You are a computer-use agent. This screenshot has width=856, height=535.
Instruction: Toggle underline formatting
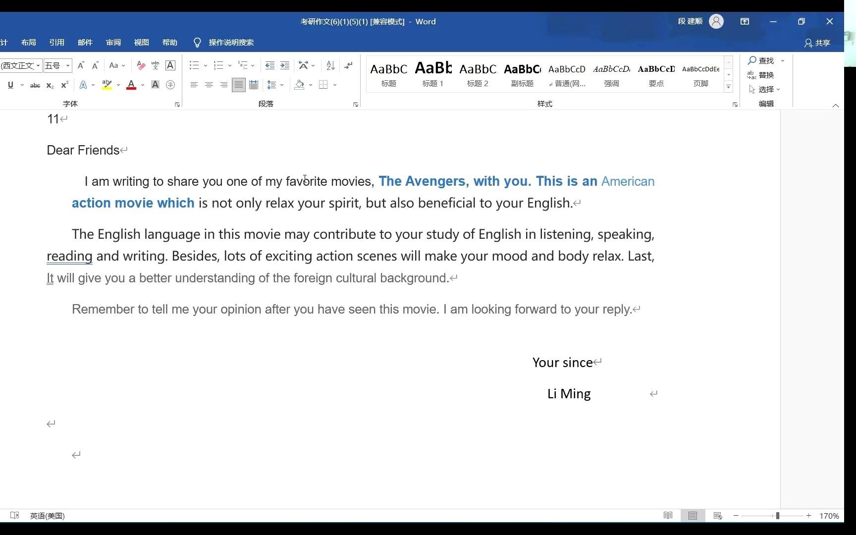(x=10, y=85)
